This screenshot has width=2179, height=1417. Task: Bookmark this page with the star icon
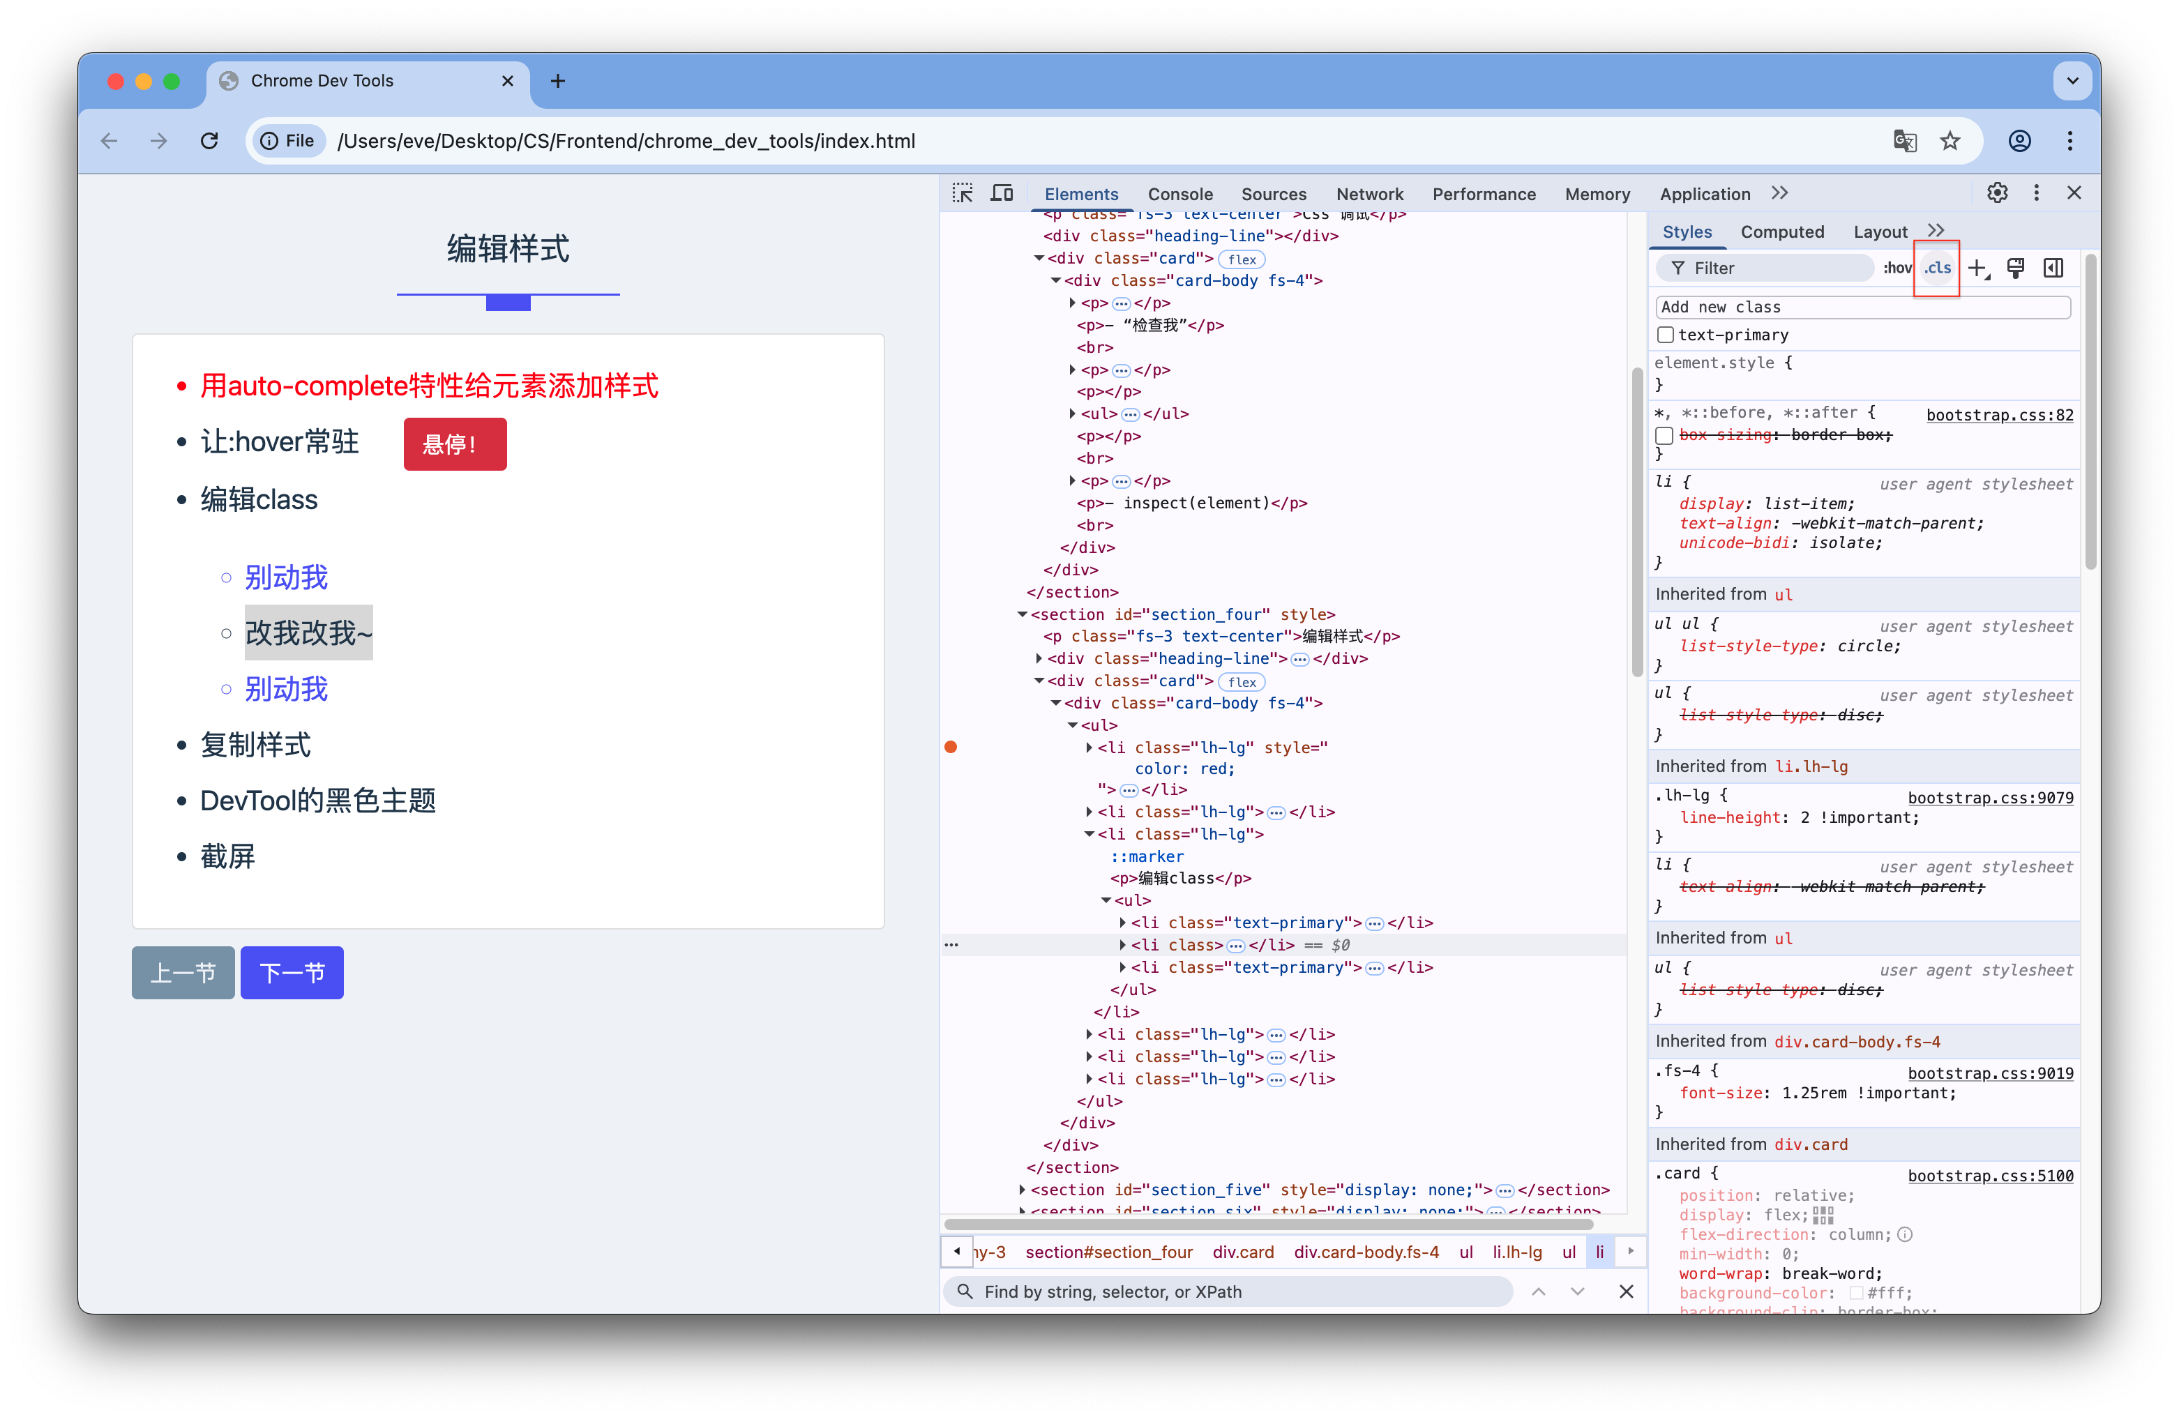pos(1950,141)
